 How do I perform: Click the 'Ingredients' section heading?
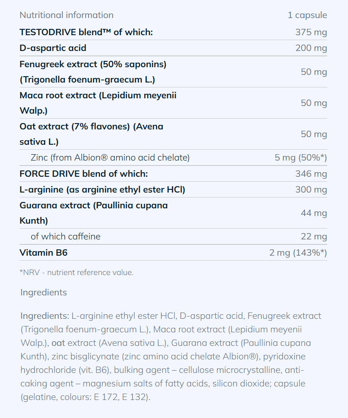click(43, 292)
